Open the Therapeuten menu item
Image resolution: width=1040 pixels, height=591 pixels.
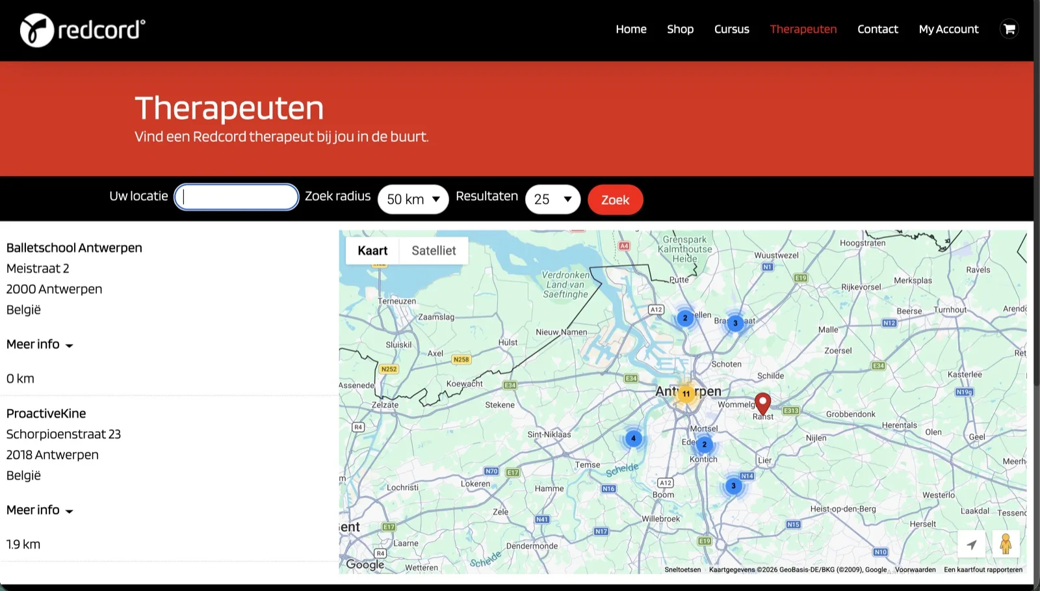[803, 29]
